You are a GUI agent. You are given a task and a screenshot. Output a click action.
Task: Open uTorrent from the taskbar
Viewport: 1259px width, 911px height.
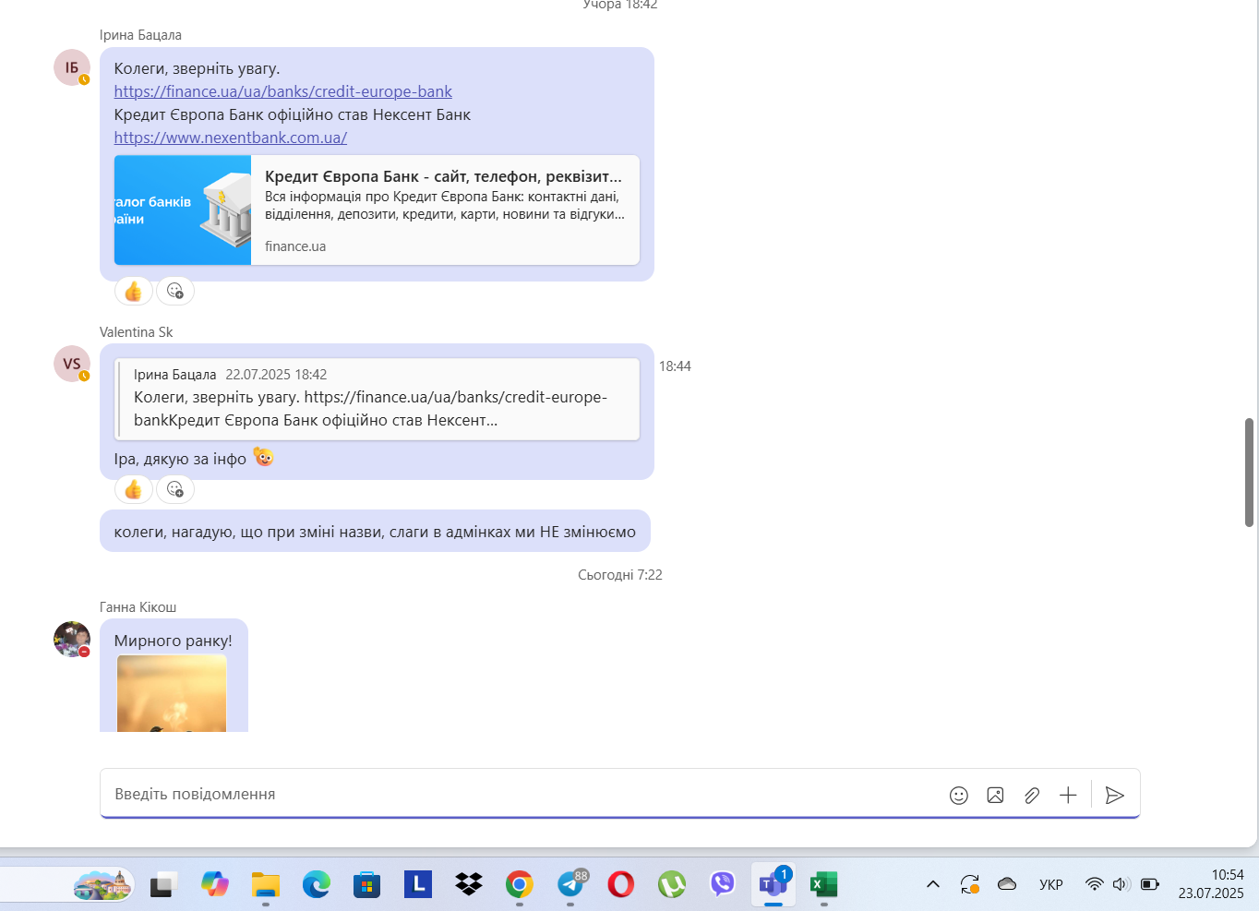pyautogui.click(x=671, y=885)
